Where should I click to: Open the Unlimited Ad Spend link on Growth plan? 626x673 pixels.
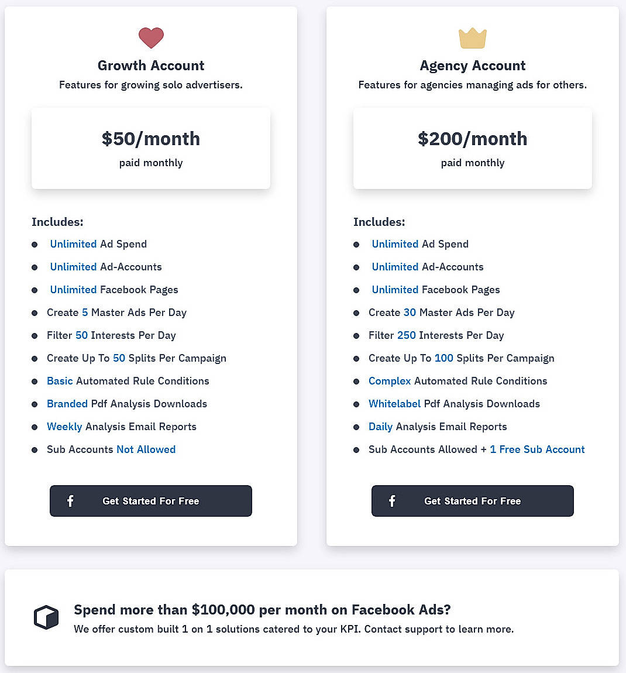[73, 244]
